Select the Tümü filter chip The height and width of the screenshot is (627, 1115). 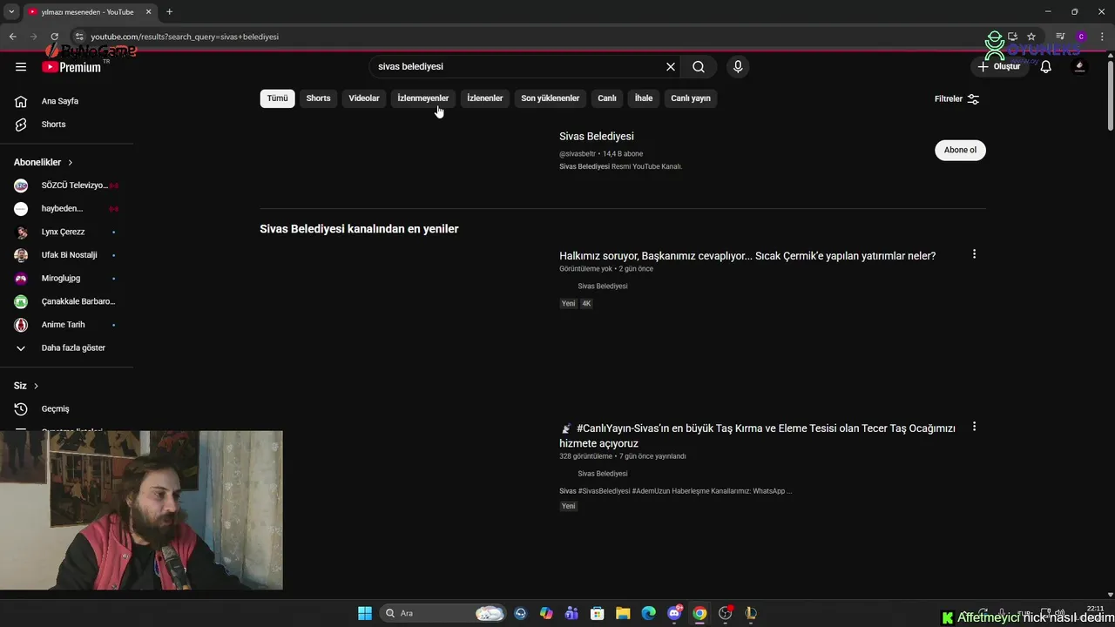coord(277,98)
